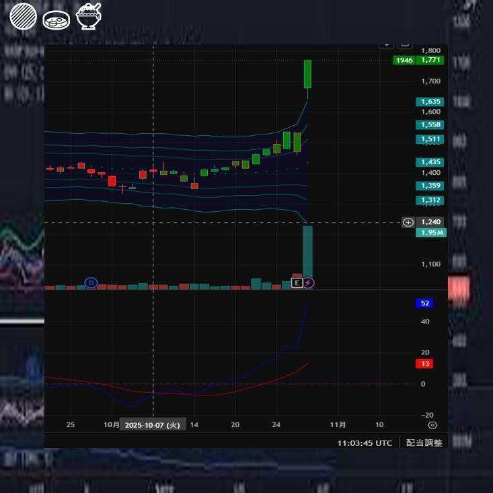Click the 11:03:45 UTC clock
This screenshot has width=493, height=493.
365,443
